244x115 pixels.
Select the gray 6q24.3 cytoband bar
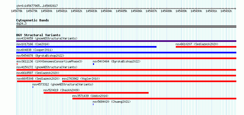(x=126, y=27)
